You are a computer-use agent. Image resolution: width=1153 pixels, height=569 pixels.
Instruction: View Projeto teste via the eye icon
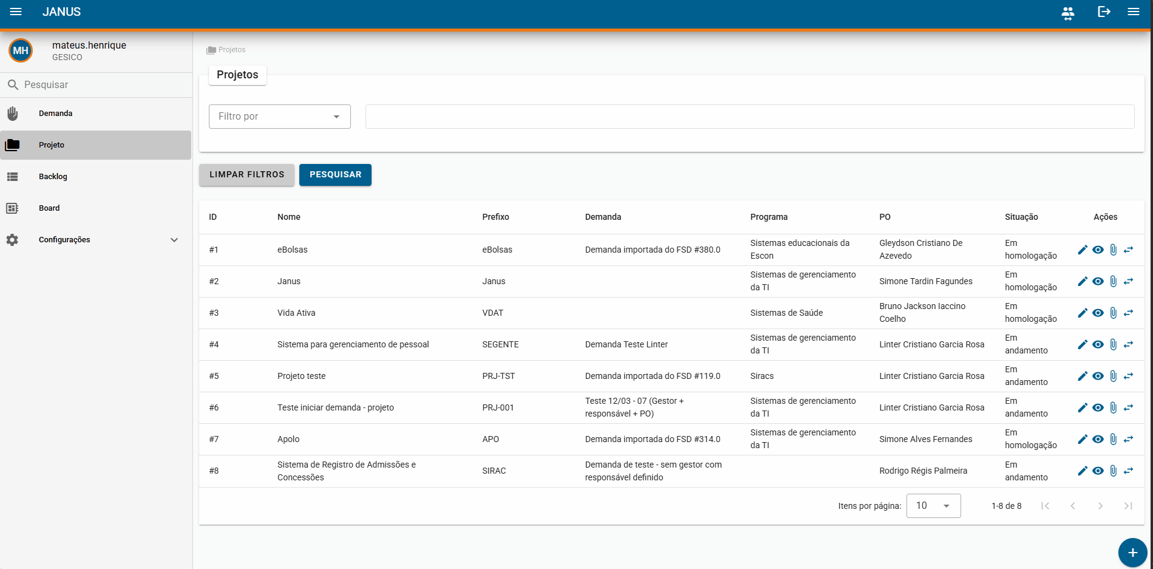(x=1098, y=376)
